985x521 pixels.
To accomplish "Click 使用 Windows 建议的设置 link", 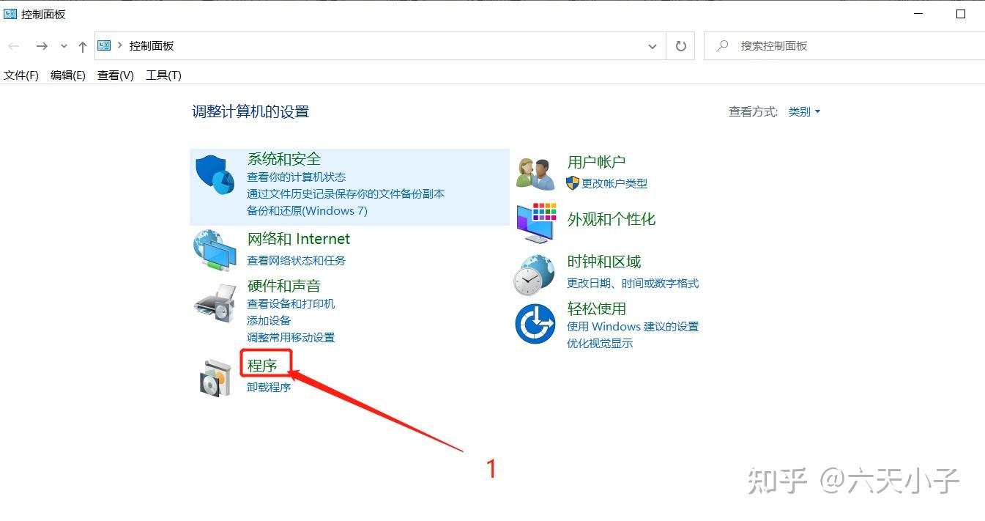I will click(x=633, y=327).
